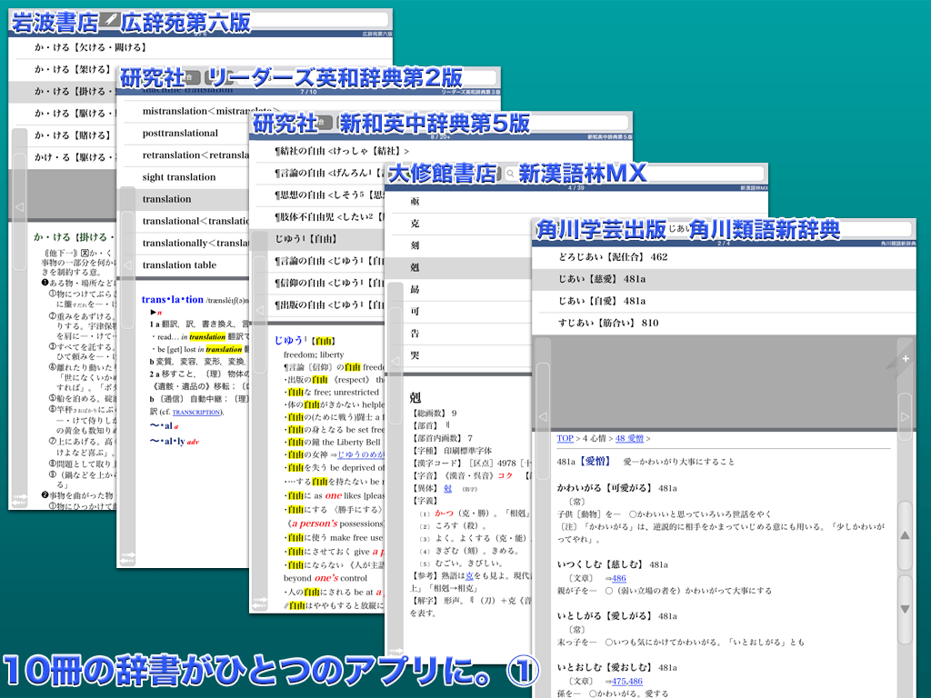The height and width of the screenshot is (698, 931).
Task: Tap the search field in Kojien window
Action: 255,20
